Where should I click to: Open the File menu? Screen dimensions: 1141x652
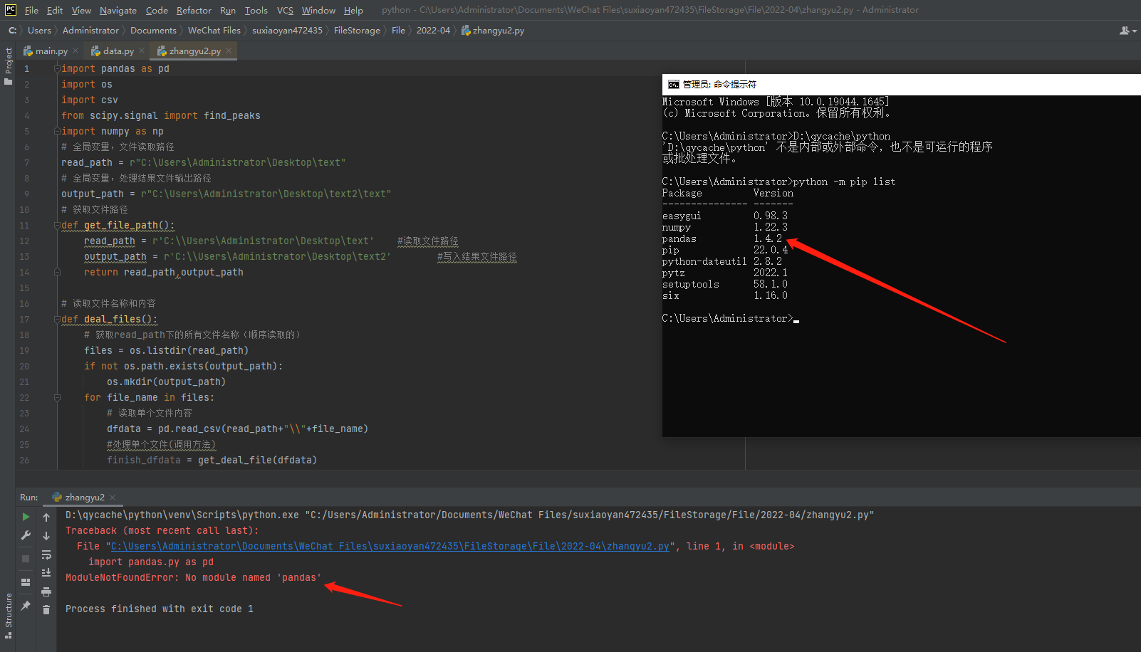[31, 10]
